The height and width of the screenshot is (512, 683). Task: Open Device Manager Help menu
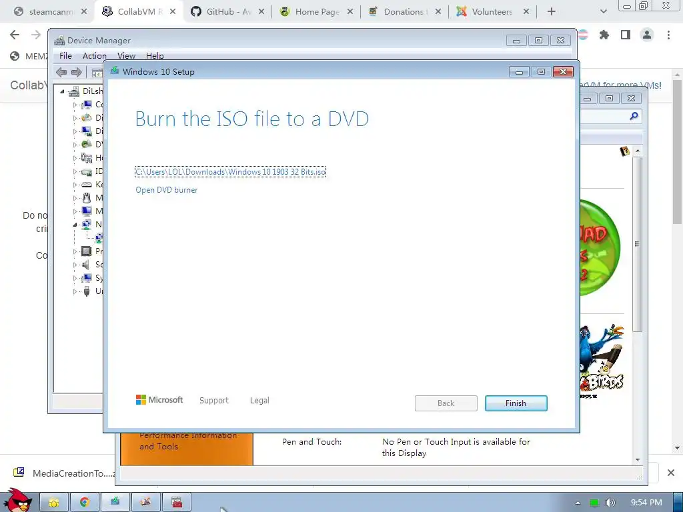pos(155,56)
